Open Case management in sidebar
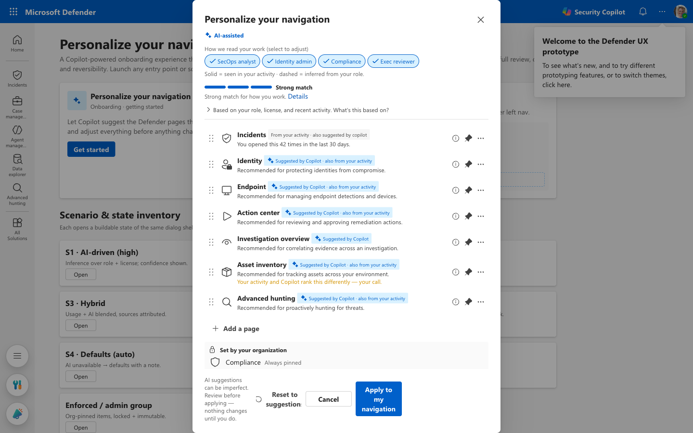Screen dimensions: 693x433 [17, 107]
